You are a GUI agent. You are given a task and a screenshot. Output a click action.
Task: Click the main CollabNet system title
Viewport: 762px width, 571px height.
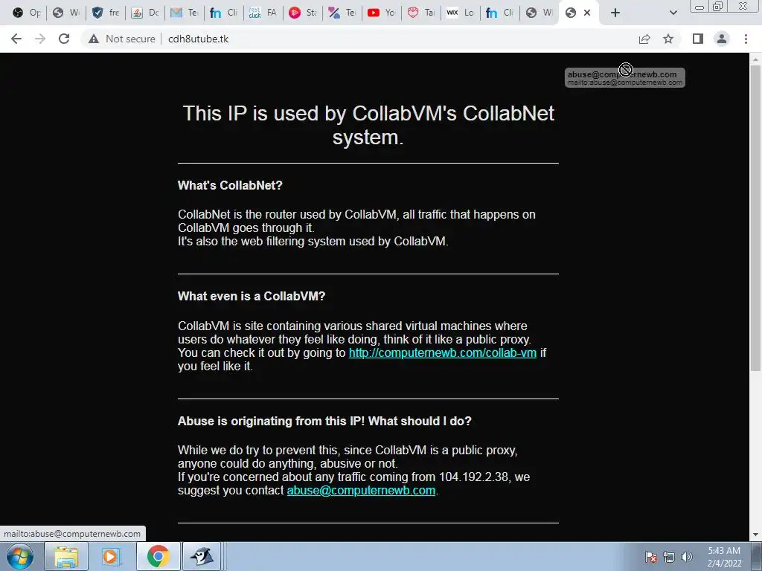pos(368,125)
